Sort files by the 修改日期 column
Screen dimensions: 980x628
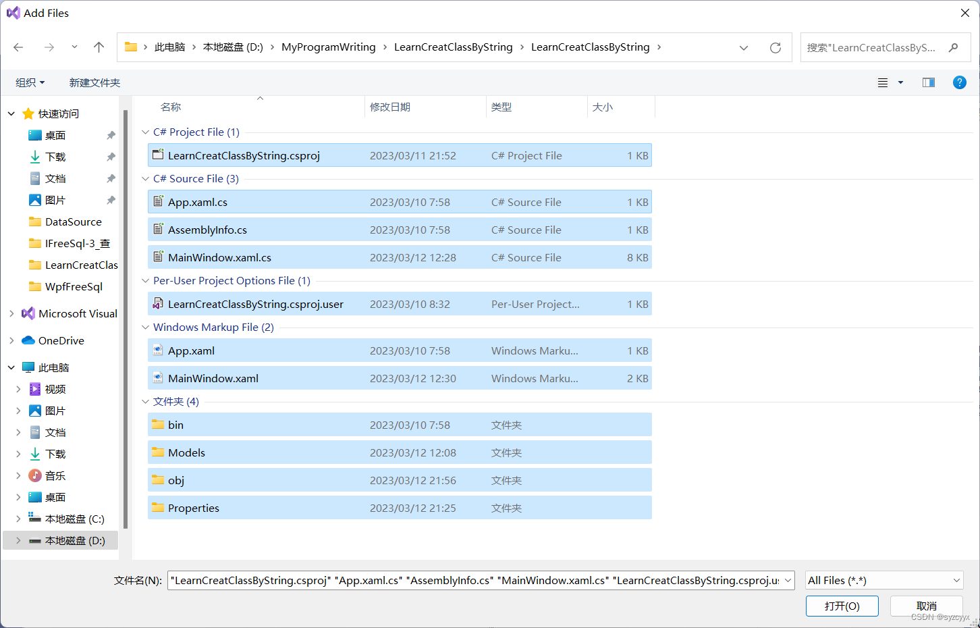[x=390, y=106]
